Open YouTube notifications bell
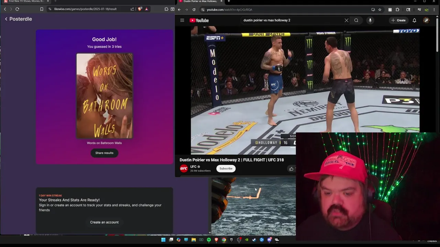The image size is (440, 247). point(414,20)
